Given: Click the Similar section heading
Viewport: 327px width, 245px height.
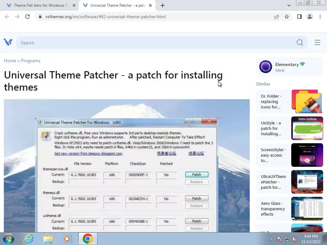Looking at the screenshot, I should 263,84.
